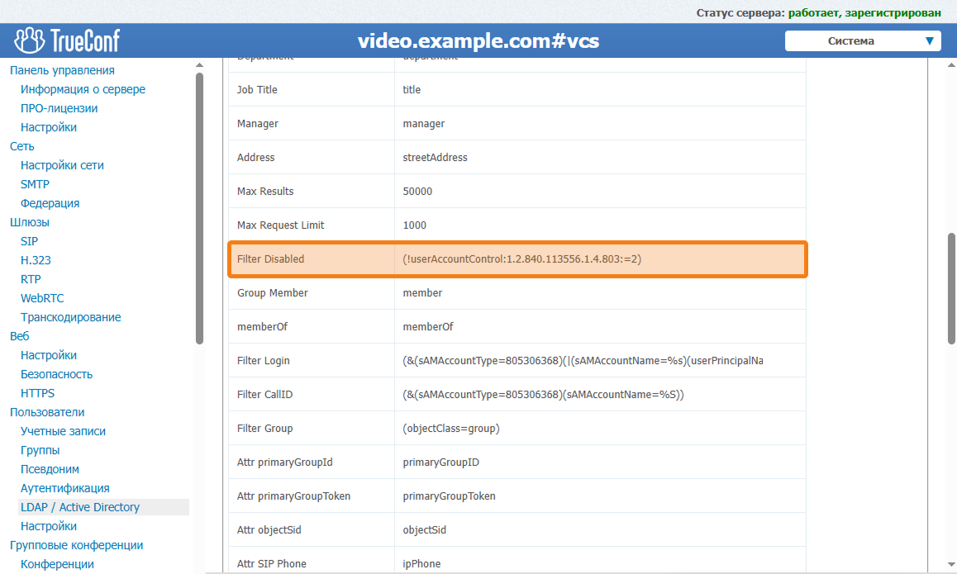Select the Шлюзы section header

[x=29, y=221]
